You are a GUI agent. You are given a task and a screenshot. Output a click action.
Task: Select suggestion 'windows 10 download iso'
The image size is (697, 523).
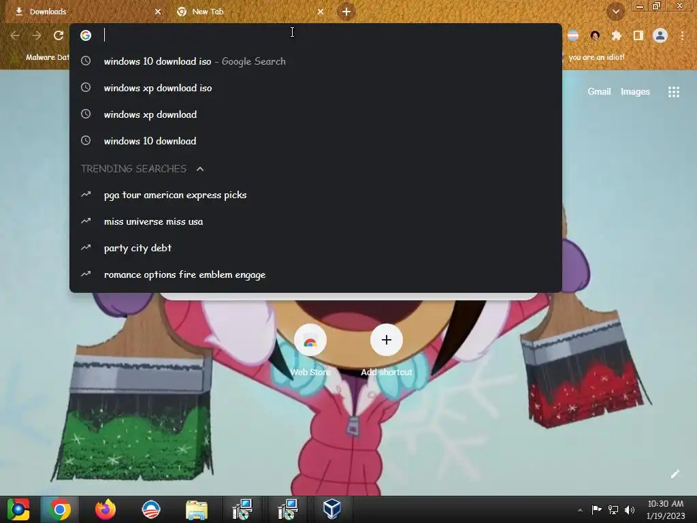click(316, 61)
